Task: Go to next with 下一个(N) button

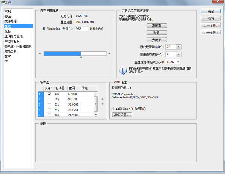Action: (x=211, y=32)
